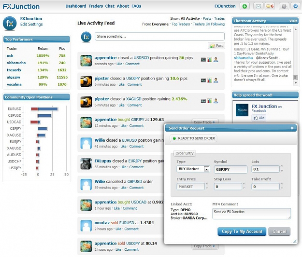Click FX Junction Facebook page thumbnail

pyautogui.click(x=242, y=110)
